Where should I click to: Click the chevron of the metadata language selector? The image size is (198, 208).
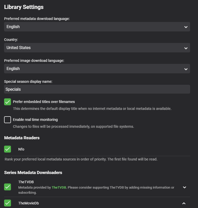tap(186, 27)
